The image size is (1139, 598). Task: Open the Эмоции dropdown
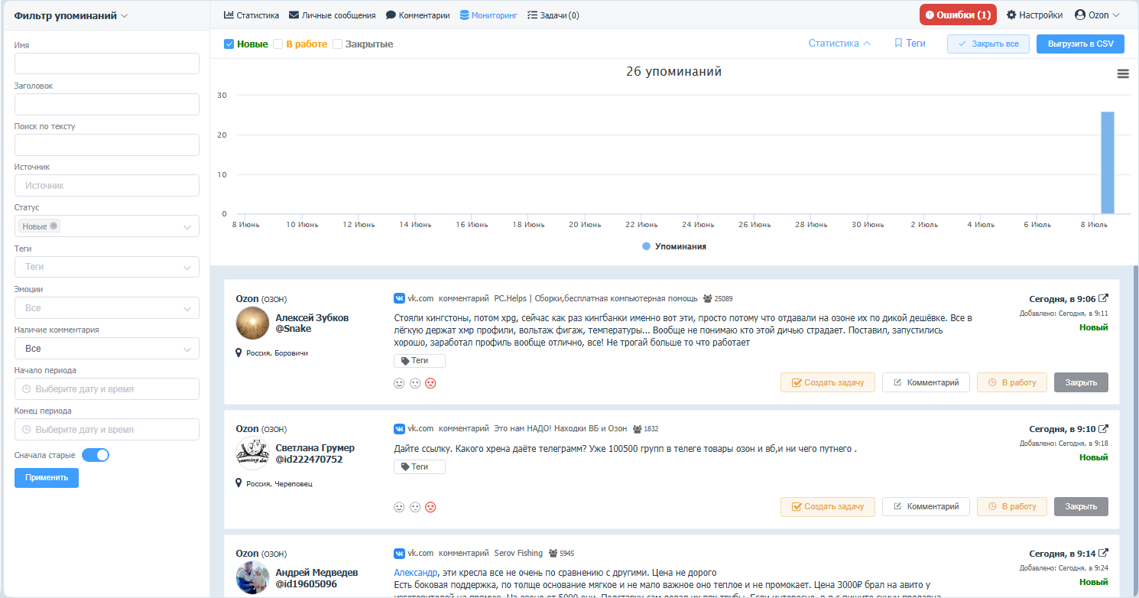click(x=107, y=308)
